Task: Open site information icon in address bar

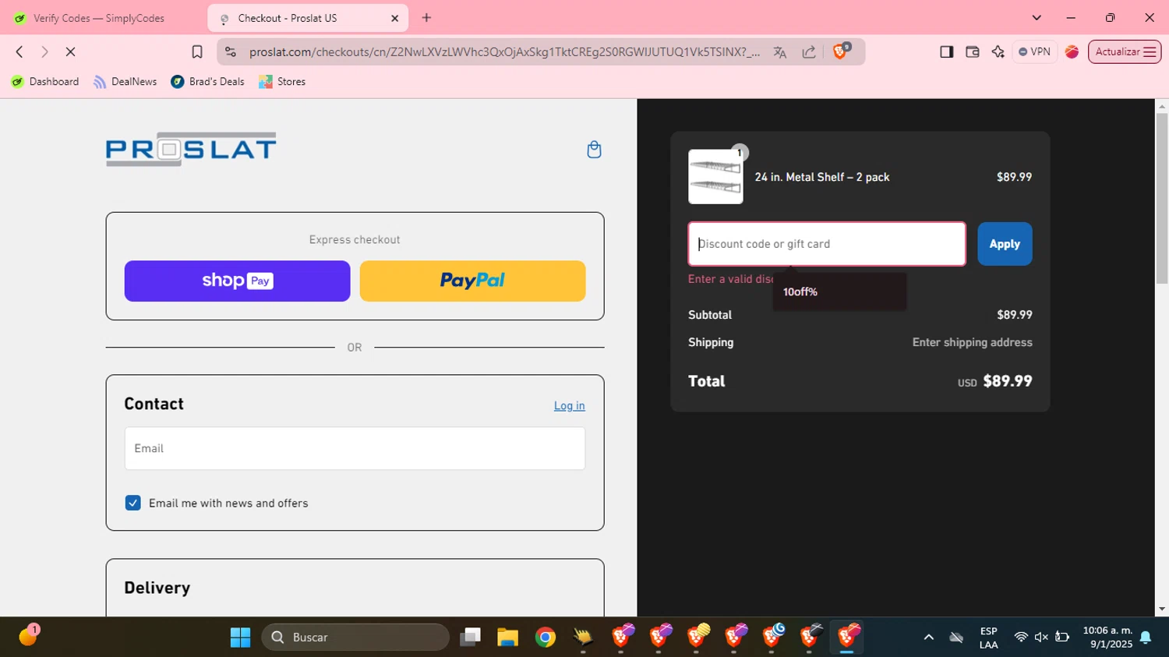Action: pyautogui.click(x=230, y=51)
